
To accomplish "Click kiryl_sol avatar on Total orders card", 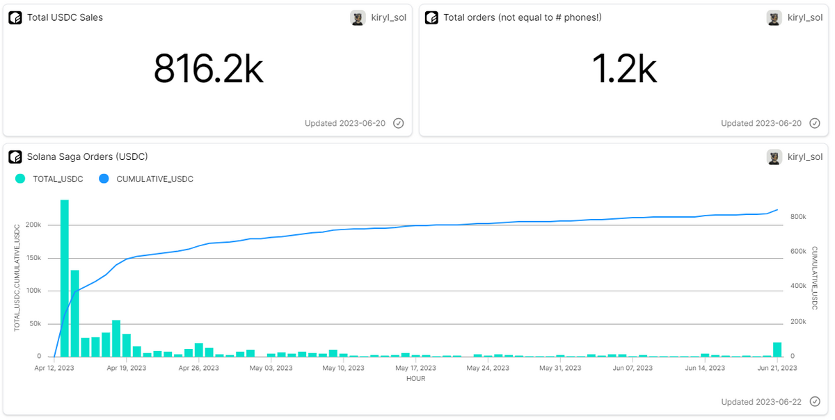I will pos(774,18).
